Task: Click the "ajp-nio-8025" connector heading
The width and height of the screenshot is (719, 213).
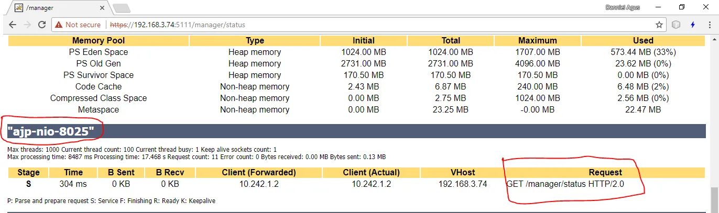Action: point(51,131)
